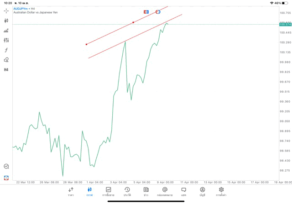This screenshot has width=292, height=204.
Task: Open the ข่าว (News) tab
Action: (x=146, y=192)
